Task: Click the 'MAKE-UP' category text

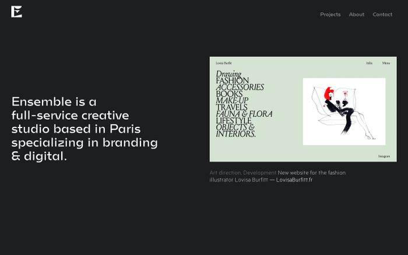Action: pyautogui.click(x=232, y=101)
